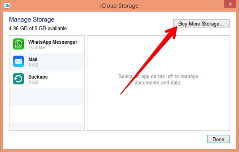This screenshot has width=239, height=152.
Task: Click the 4 KB size under Mail
Action: [33, 65]
